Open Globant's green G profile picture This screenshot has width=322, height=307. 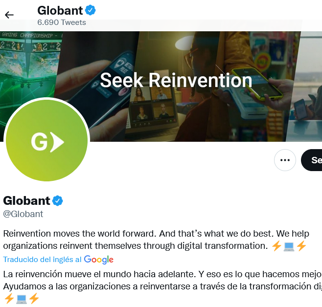(46, 140)
